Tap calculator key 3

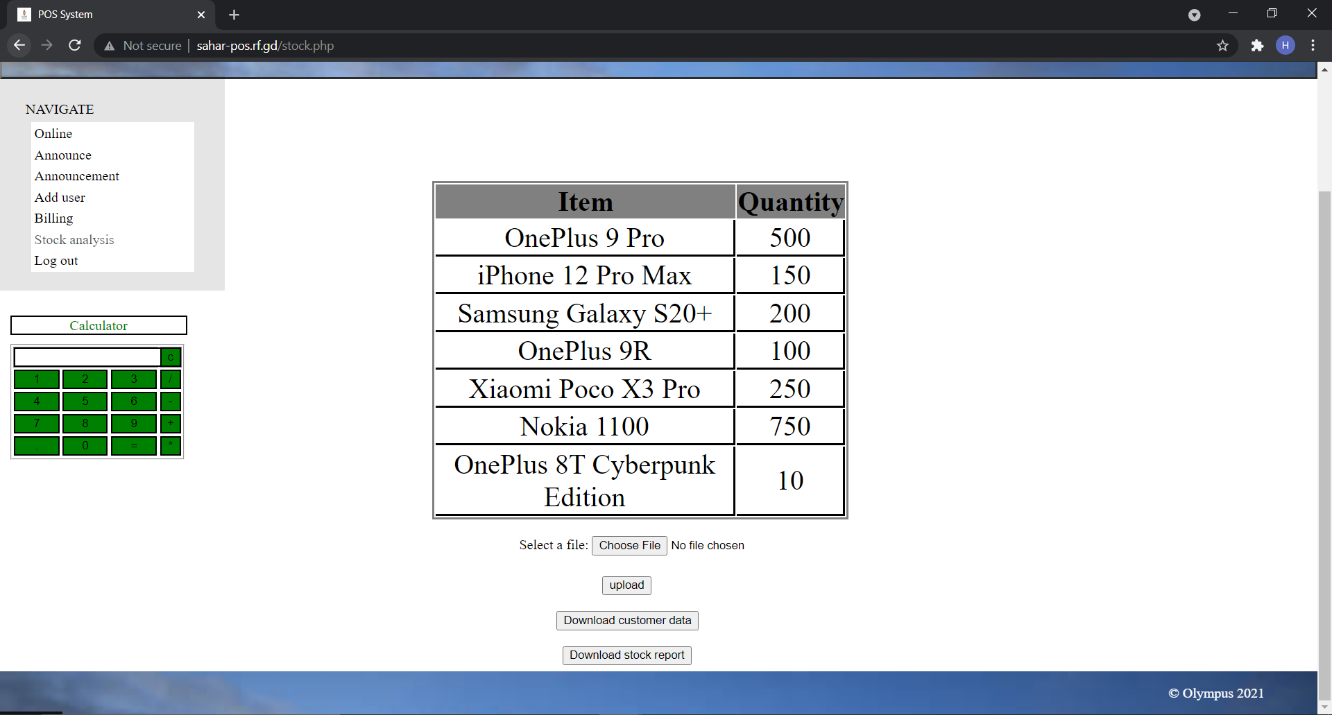tap(134, 379)
